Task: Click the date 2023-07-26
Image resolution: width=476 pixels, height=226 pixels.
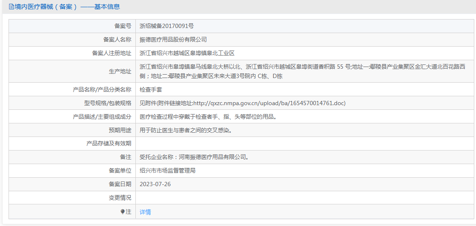Action: (155, 184)
